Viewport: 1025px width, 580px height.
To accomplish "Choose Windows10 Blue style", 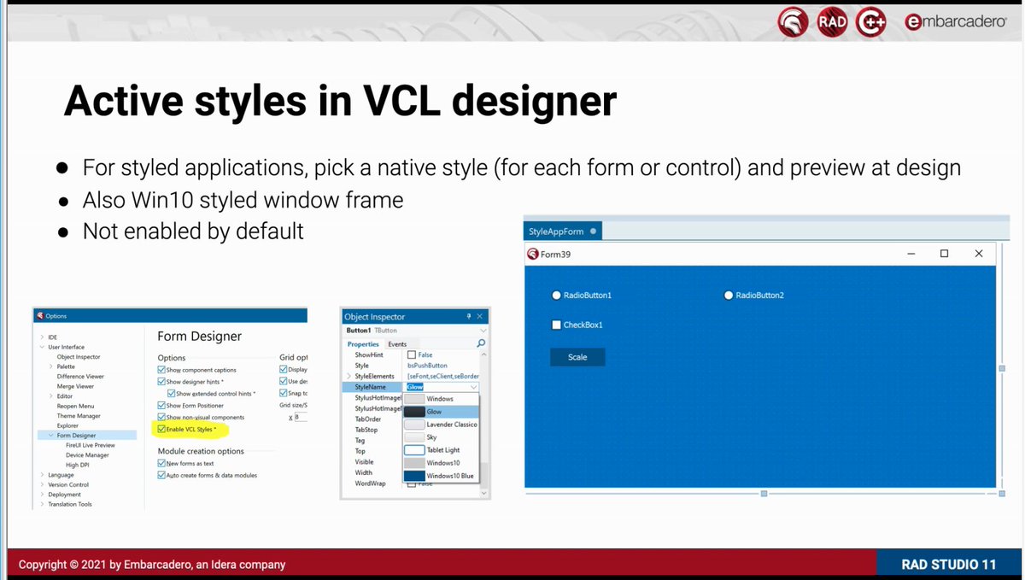I will (441, 476).
